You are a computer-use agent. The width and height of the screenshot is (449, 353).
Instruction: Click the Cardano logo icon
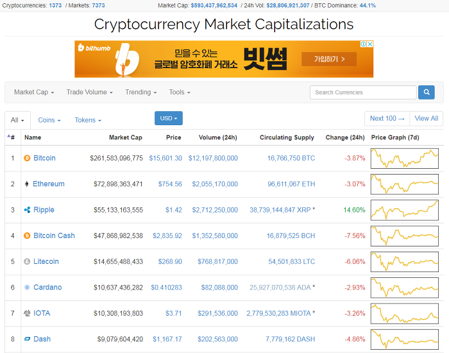tap(27, 288)
